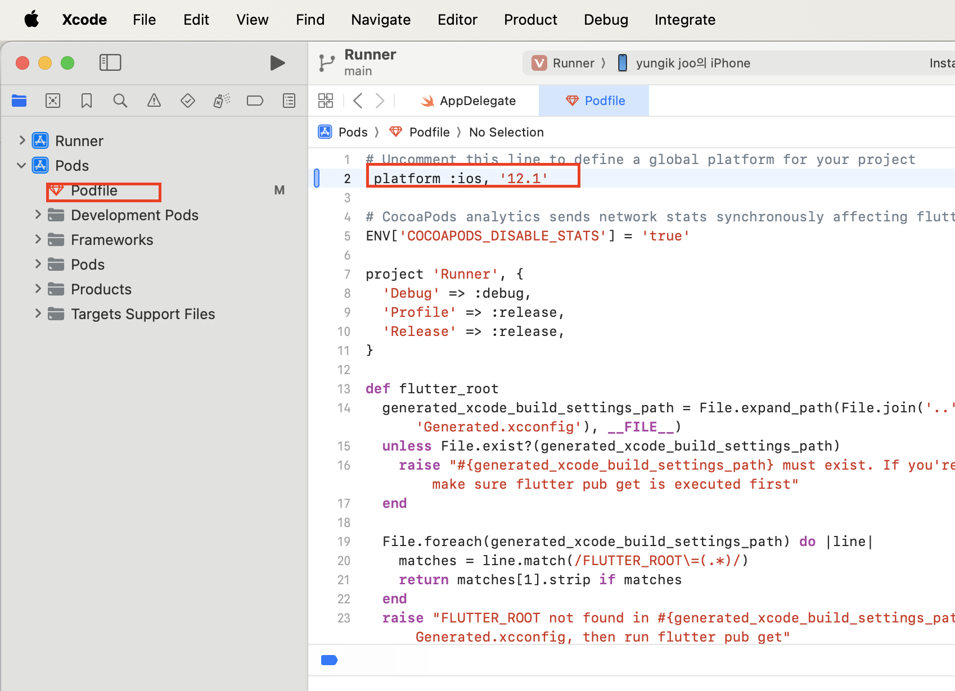Screen dimensions: 955x691
Task: Open the View menu
Action: point(253,20)
